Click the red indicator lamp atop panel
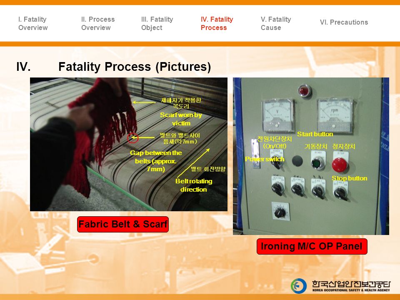 [305, 91]
